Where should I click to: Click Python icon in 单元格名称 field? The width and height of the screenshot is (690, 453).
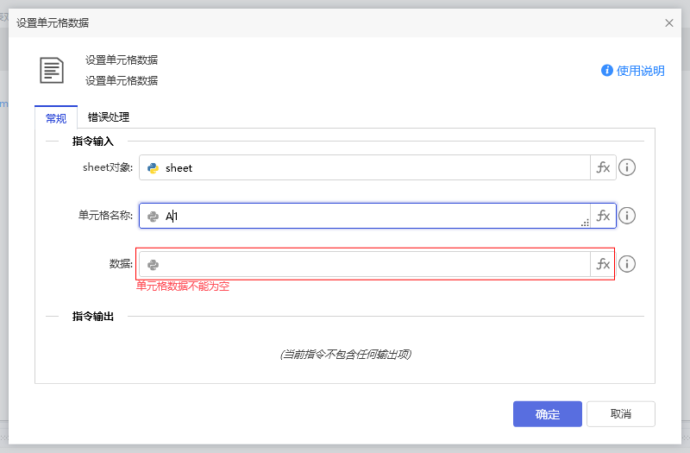pos(153,217)
